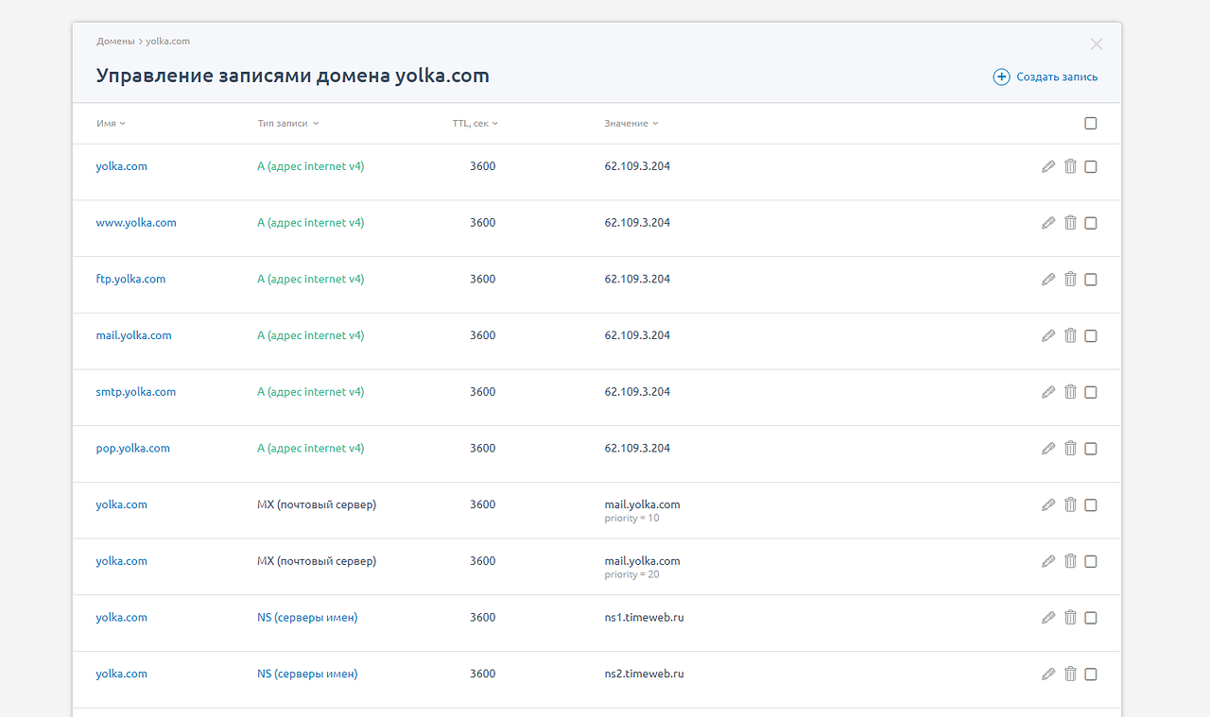Image resolution: width=1210 pixels, height=717 pixels.
Task: Edit MX record with priority 10
Action: tap(1047, 505)
